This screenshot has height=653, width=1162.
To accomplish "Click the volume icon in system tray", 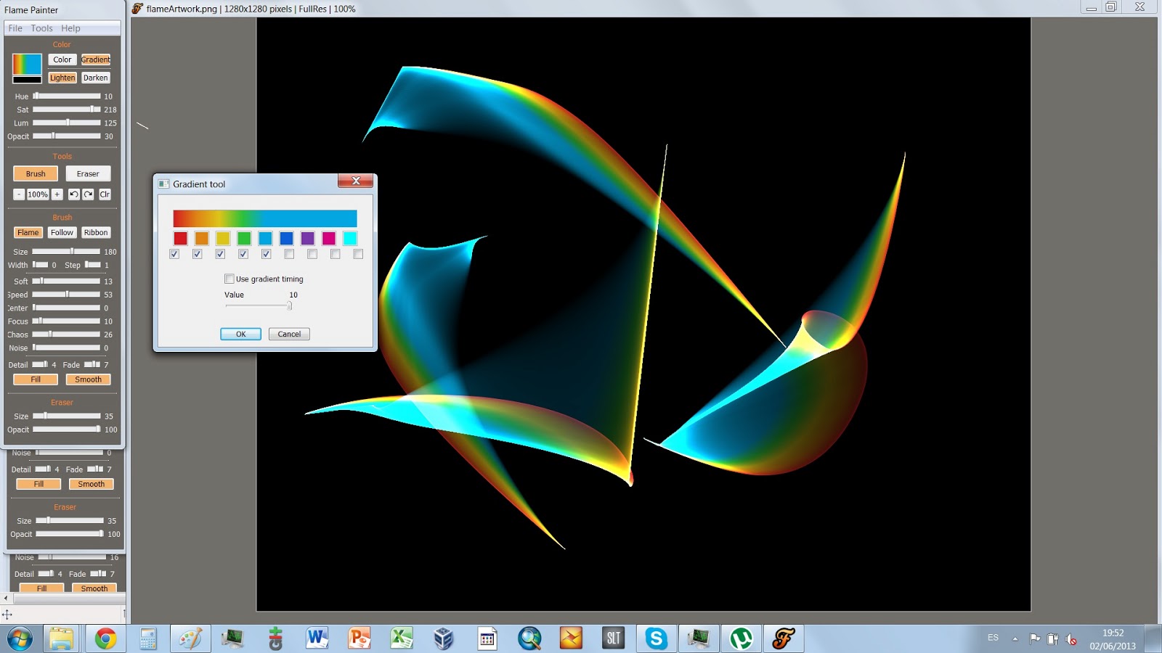I will pos(1070,638).
